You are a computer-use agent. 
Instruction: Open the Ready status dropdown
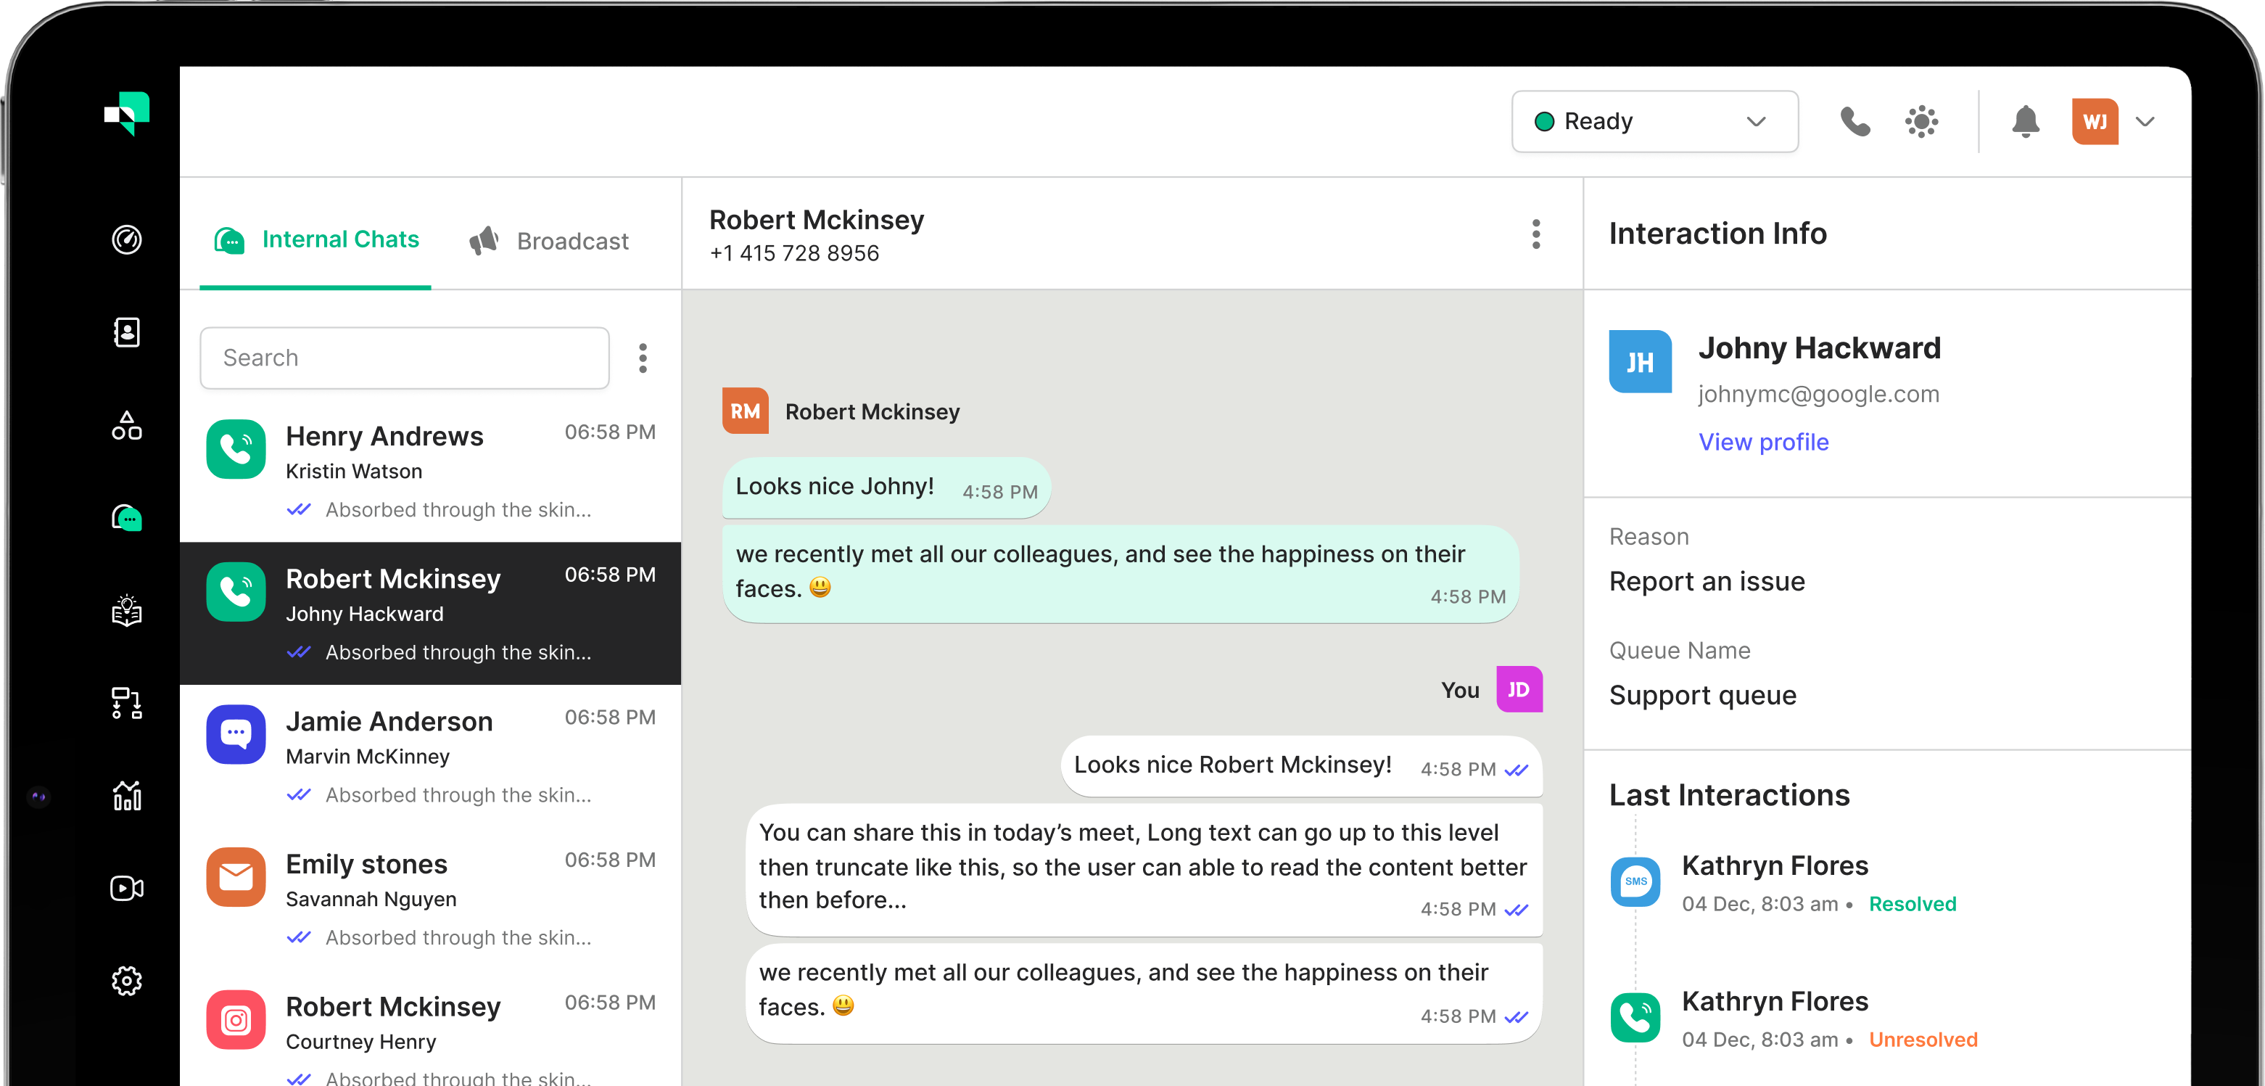1655,121
